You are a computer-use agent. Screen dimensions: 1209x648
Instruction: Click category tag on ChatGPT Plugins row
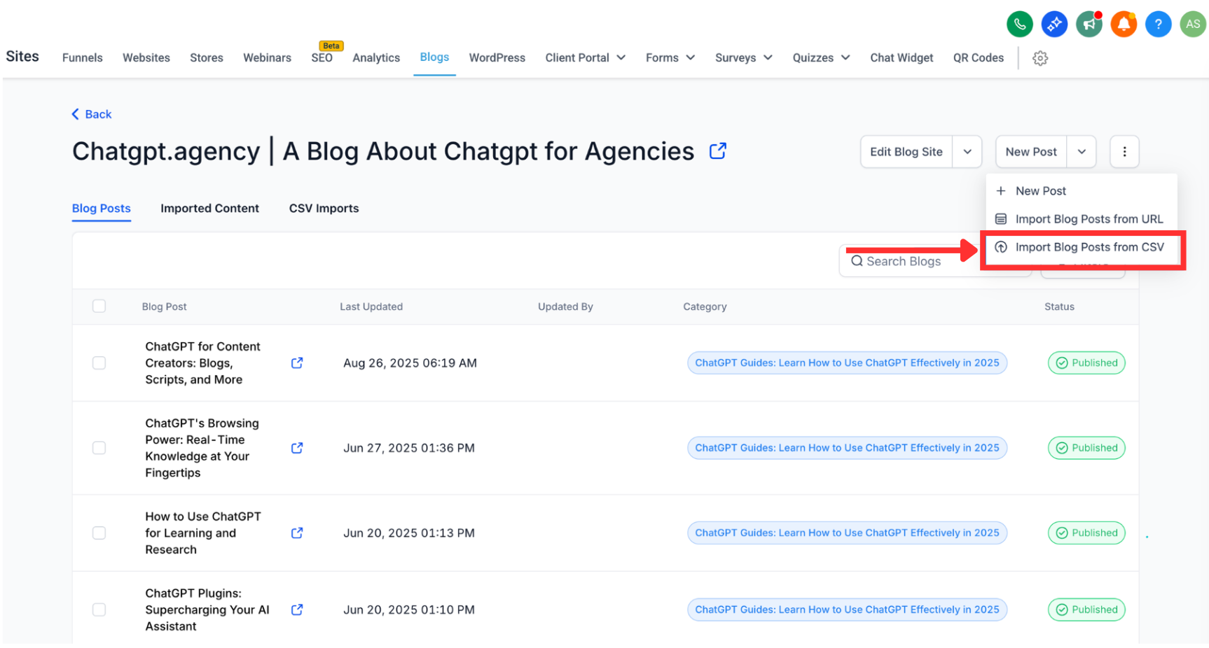(x=847, y=610)
